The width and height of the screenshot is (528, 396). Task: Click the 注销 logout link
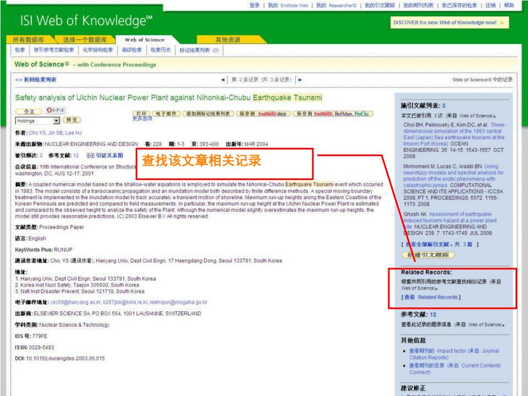point(490,5)
